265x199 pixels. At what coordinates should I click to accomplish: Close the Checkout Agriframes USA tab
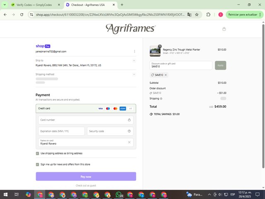(x=114, y=5)
